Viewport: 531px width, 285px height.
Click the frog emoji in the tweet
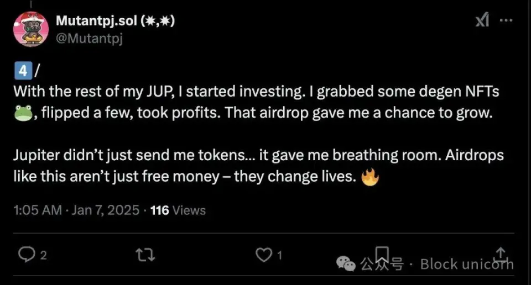point(23,113)
